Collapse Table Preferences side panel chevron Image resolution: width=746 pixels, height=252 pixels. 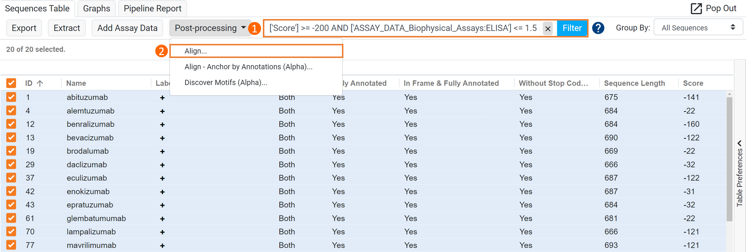[739, 143]
